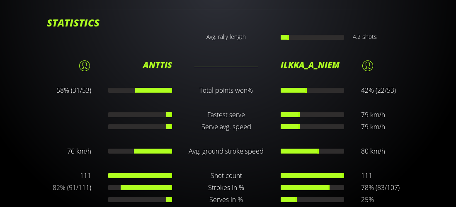Click ILKKA_A_NIEM's Fastest serve bar

click(312, 115)
